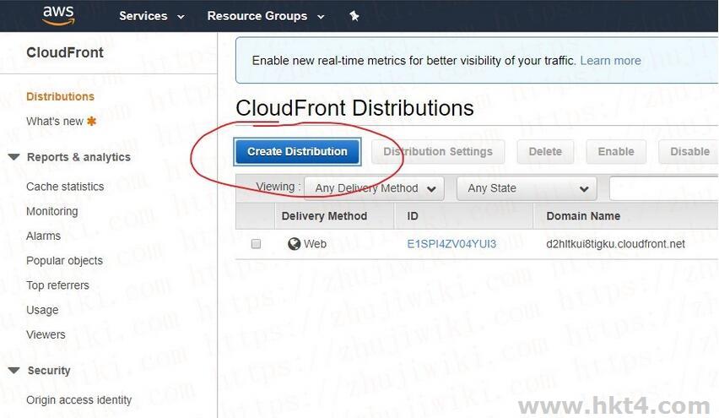Open the Resource Groups dropdown

tap(266, 16)
